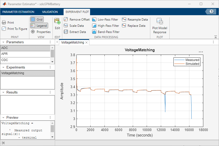Select the Experiment Plot tab
The height and width of the screenshot is (146, 219).
(x=77, y=12)
